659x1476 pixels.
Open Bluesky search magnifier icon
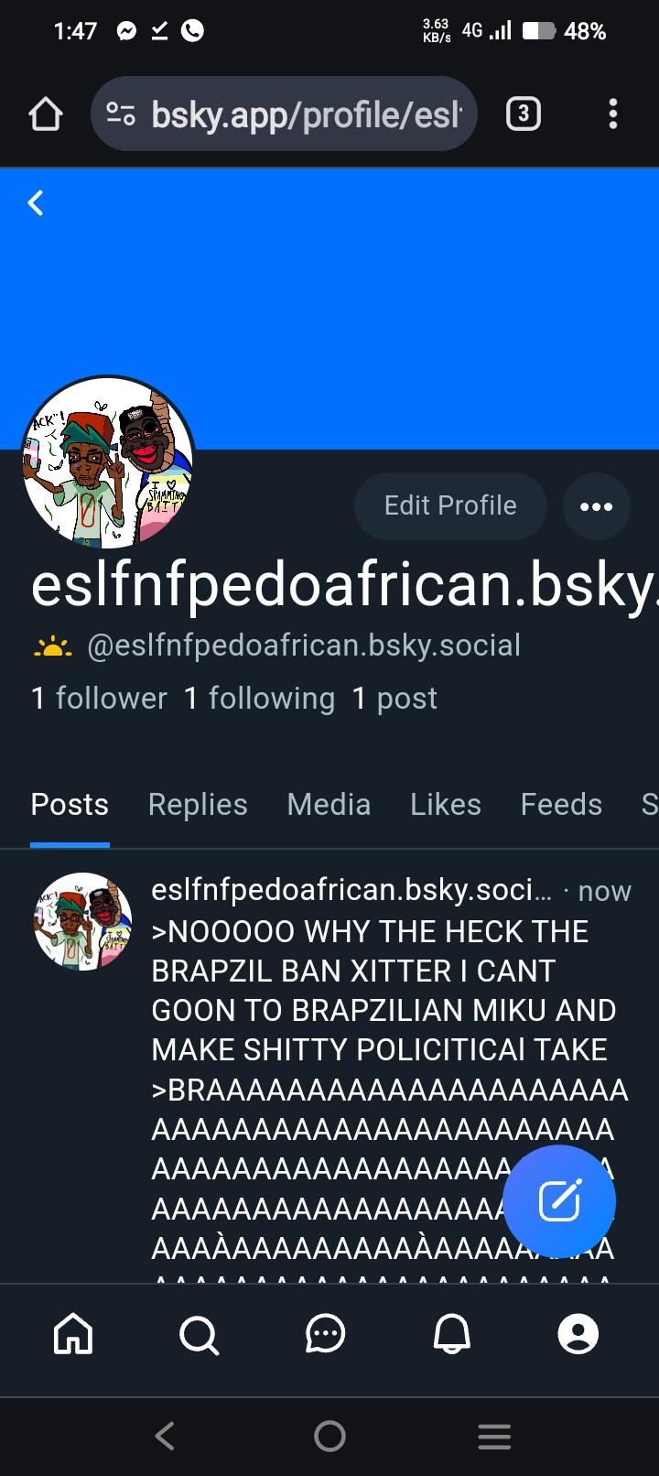pyautogui.click(x=199, y=1334)
